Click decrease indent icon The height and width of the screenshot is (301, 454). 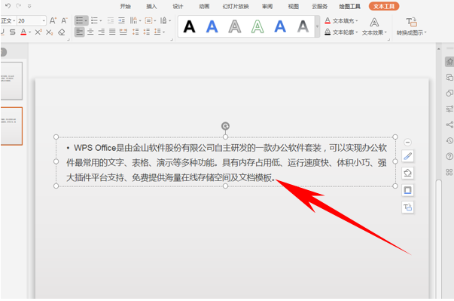[x=111, y=20]
